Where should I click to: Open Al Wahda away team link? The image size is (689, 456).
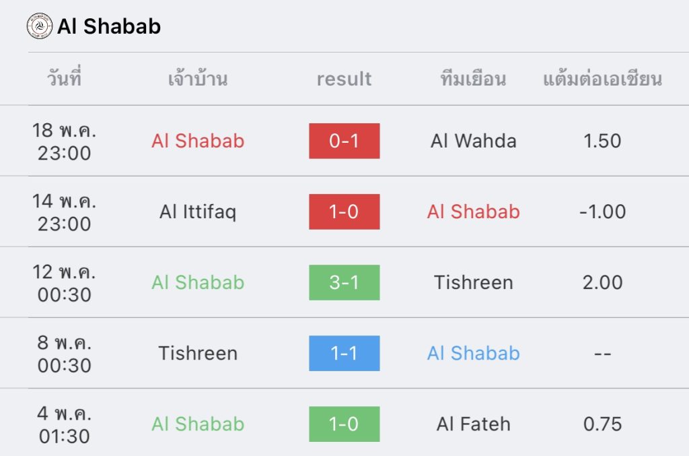click(473, 141)
